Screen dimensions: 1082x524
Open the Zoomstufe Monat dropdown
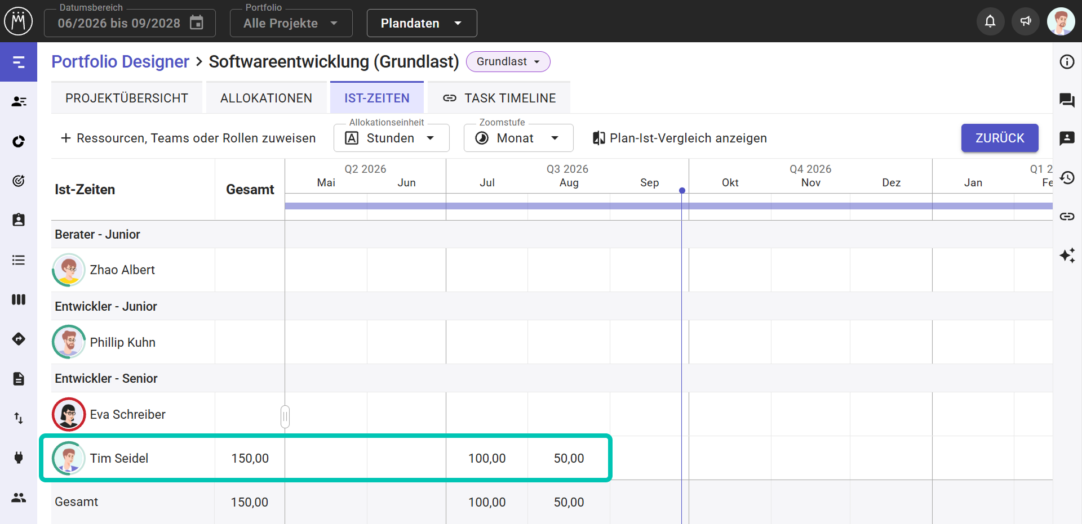coord(518,138)
